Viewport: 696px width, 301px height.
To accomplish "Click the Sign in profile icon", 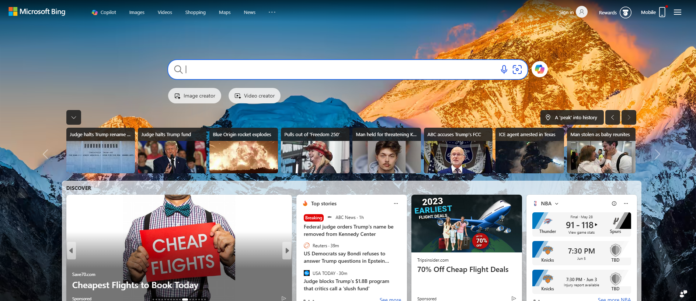I will click(x=582, y=12).
